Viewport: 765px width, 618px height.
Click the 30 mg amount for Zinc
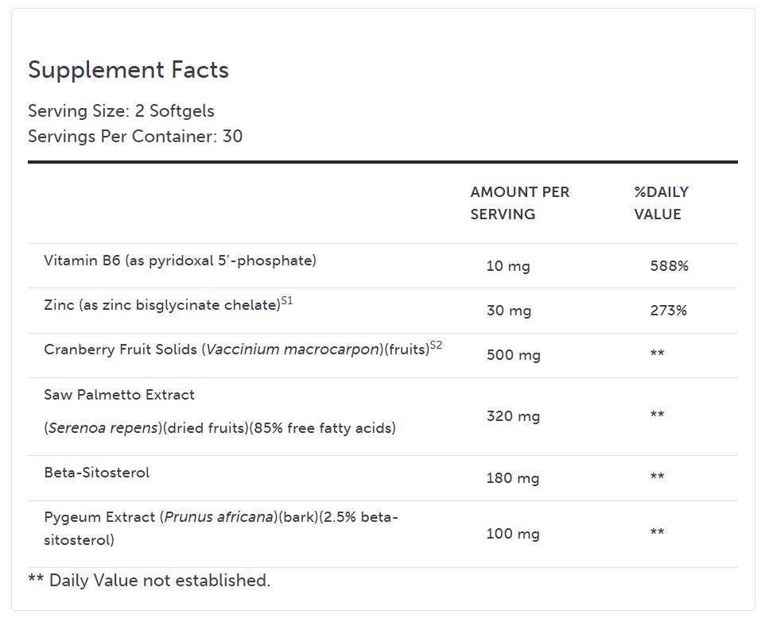point(508,311)
